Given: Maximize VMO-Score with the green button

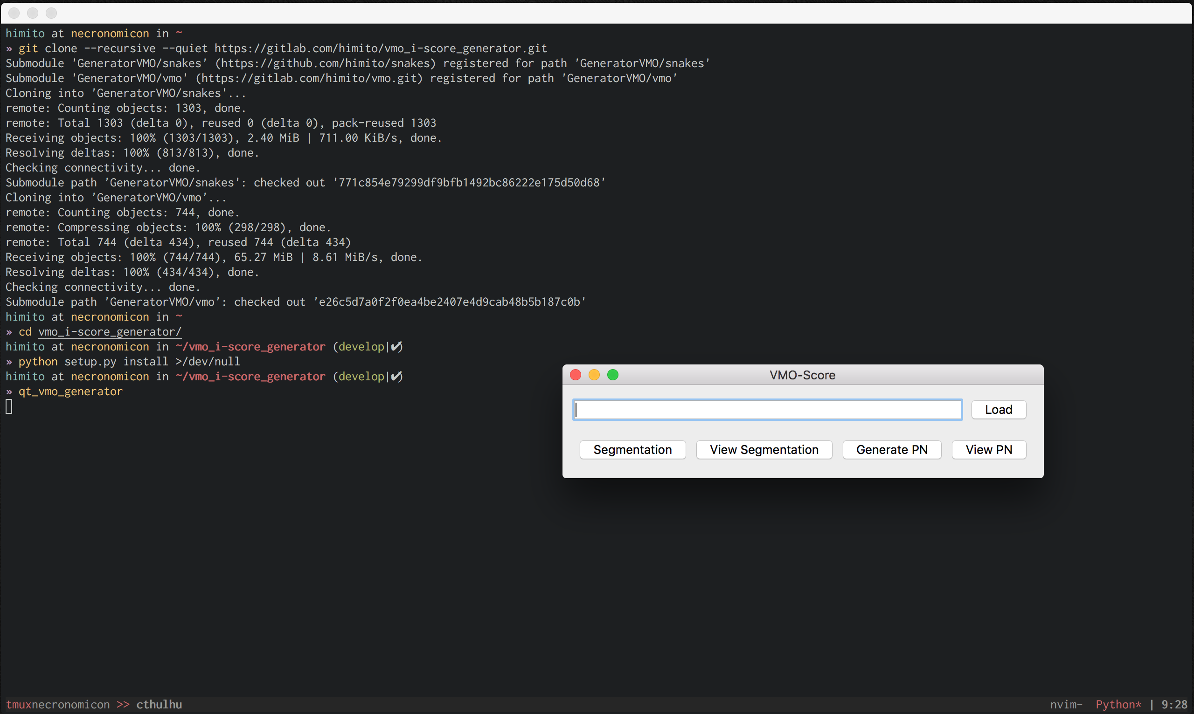Looking at the screenshot, I should click(613, 375).
